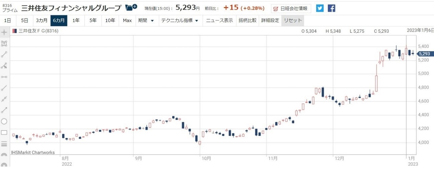The image size is (434, 171).
Task: Click the date 2023年1月6日
Action: (420, 30)
